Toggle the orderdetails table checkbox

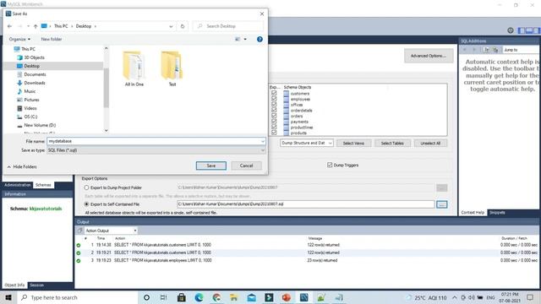pos(274,111)
